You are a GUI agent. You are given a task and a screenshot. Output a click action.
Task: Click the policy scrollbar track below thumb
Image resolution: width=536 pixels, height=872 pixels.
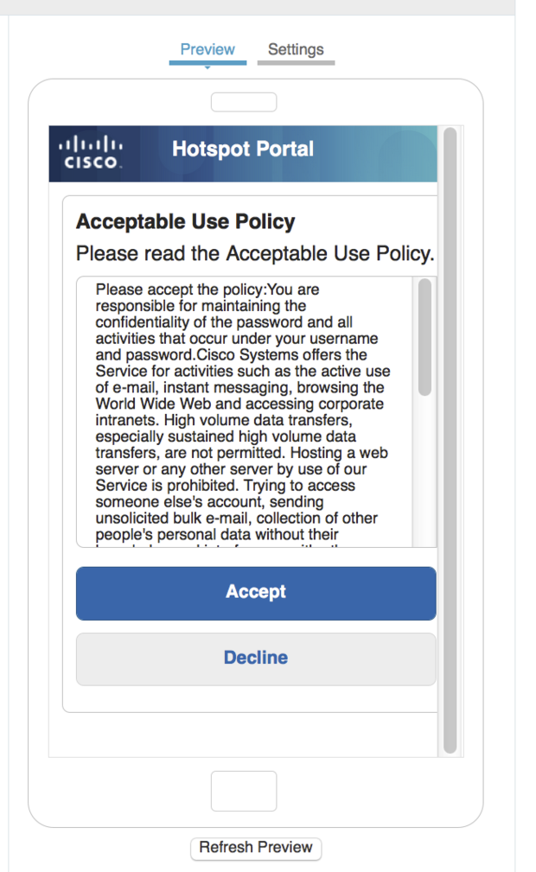pyautogui.click(x=424, y=472)
